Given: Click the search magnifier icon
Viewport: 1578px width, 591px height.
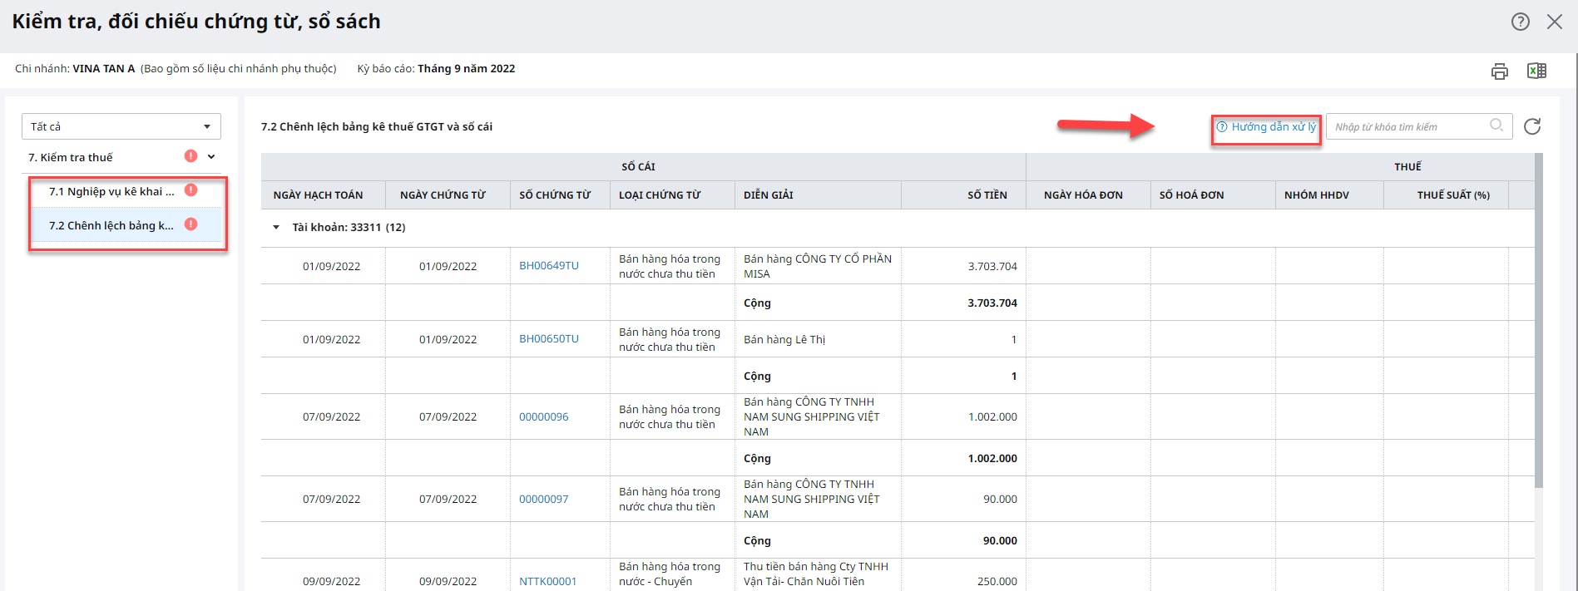Looking at the screenshot, I should [1496, 126].
